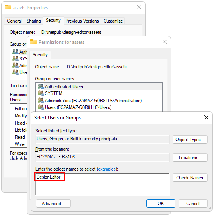The image size is (214, 216).
Task: Click the folder icon in Permissions for assets title
Action: tap(33, 42)
